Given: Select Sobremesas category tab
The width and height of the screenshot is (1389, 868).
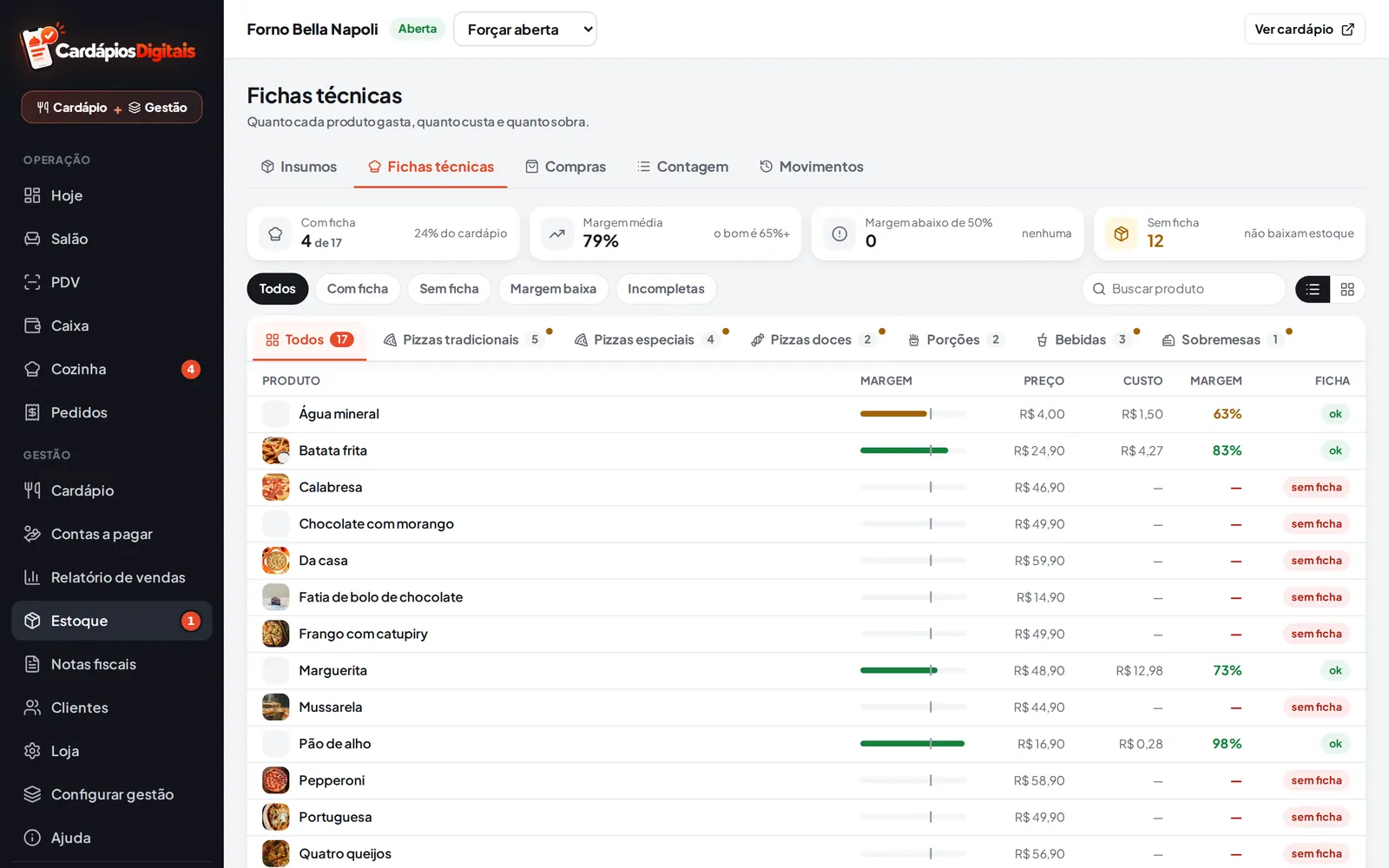Looking at the screenshot, I should point(1224,339).
